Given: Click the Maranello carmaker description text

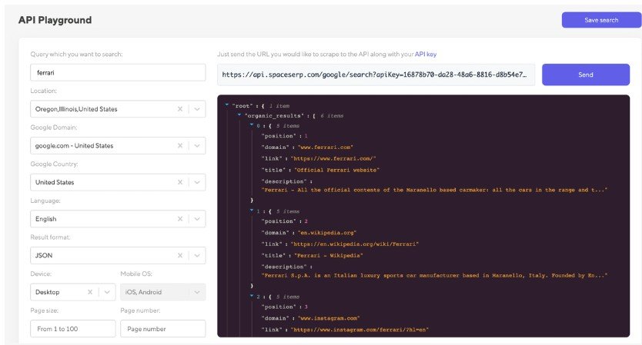Looking at the screenshot, I should (434, 190).
